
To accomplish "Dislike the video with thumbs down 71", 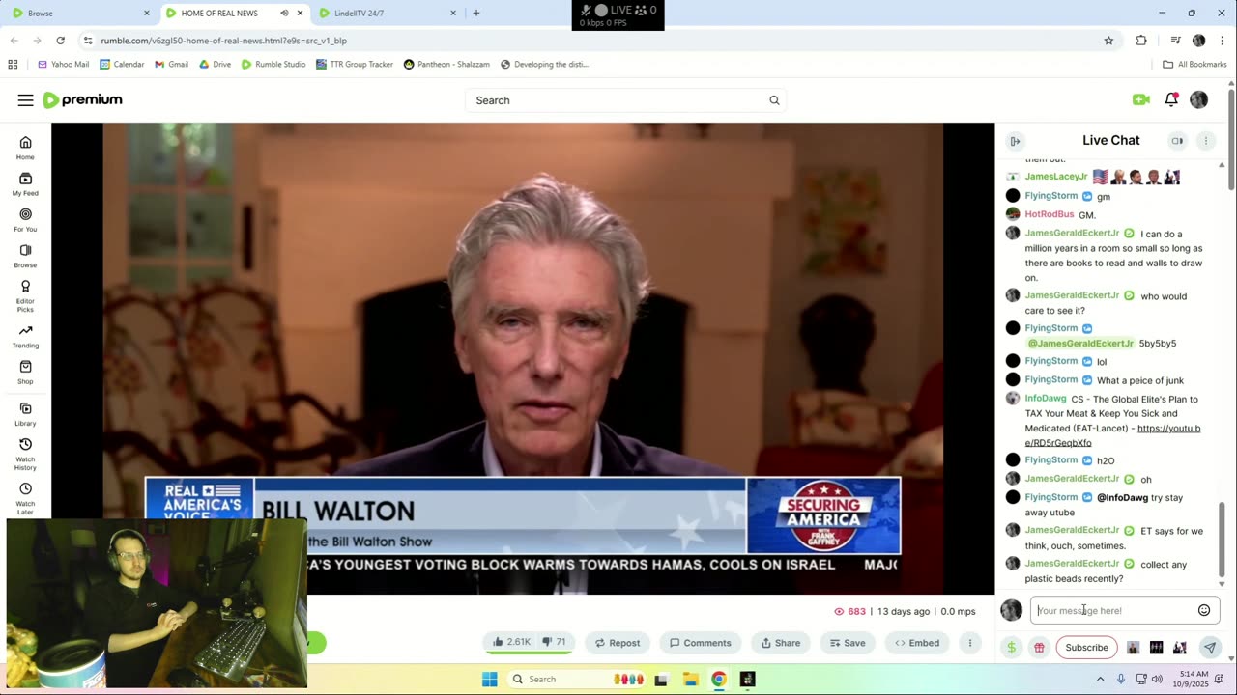I will (554, 642).
